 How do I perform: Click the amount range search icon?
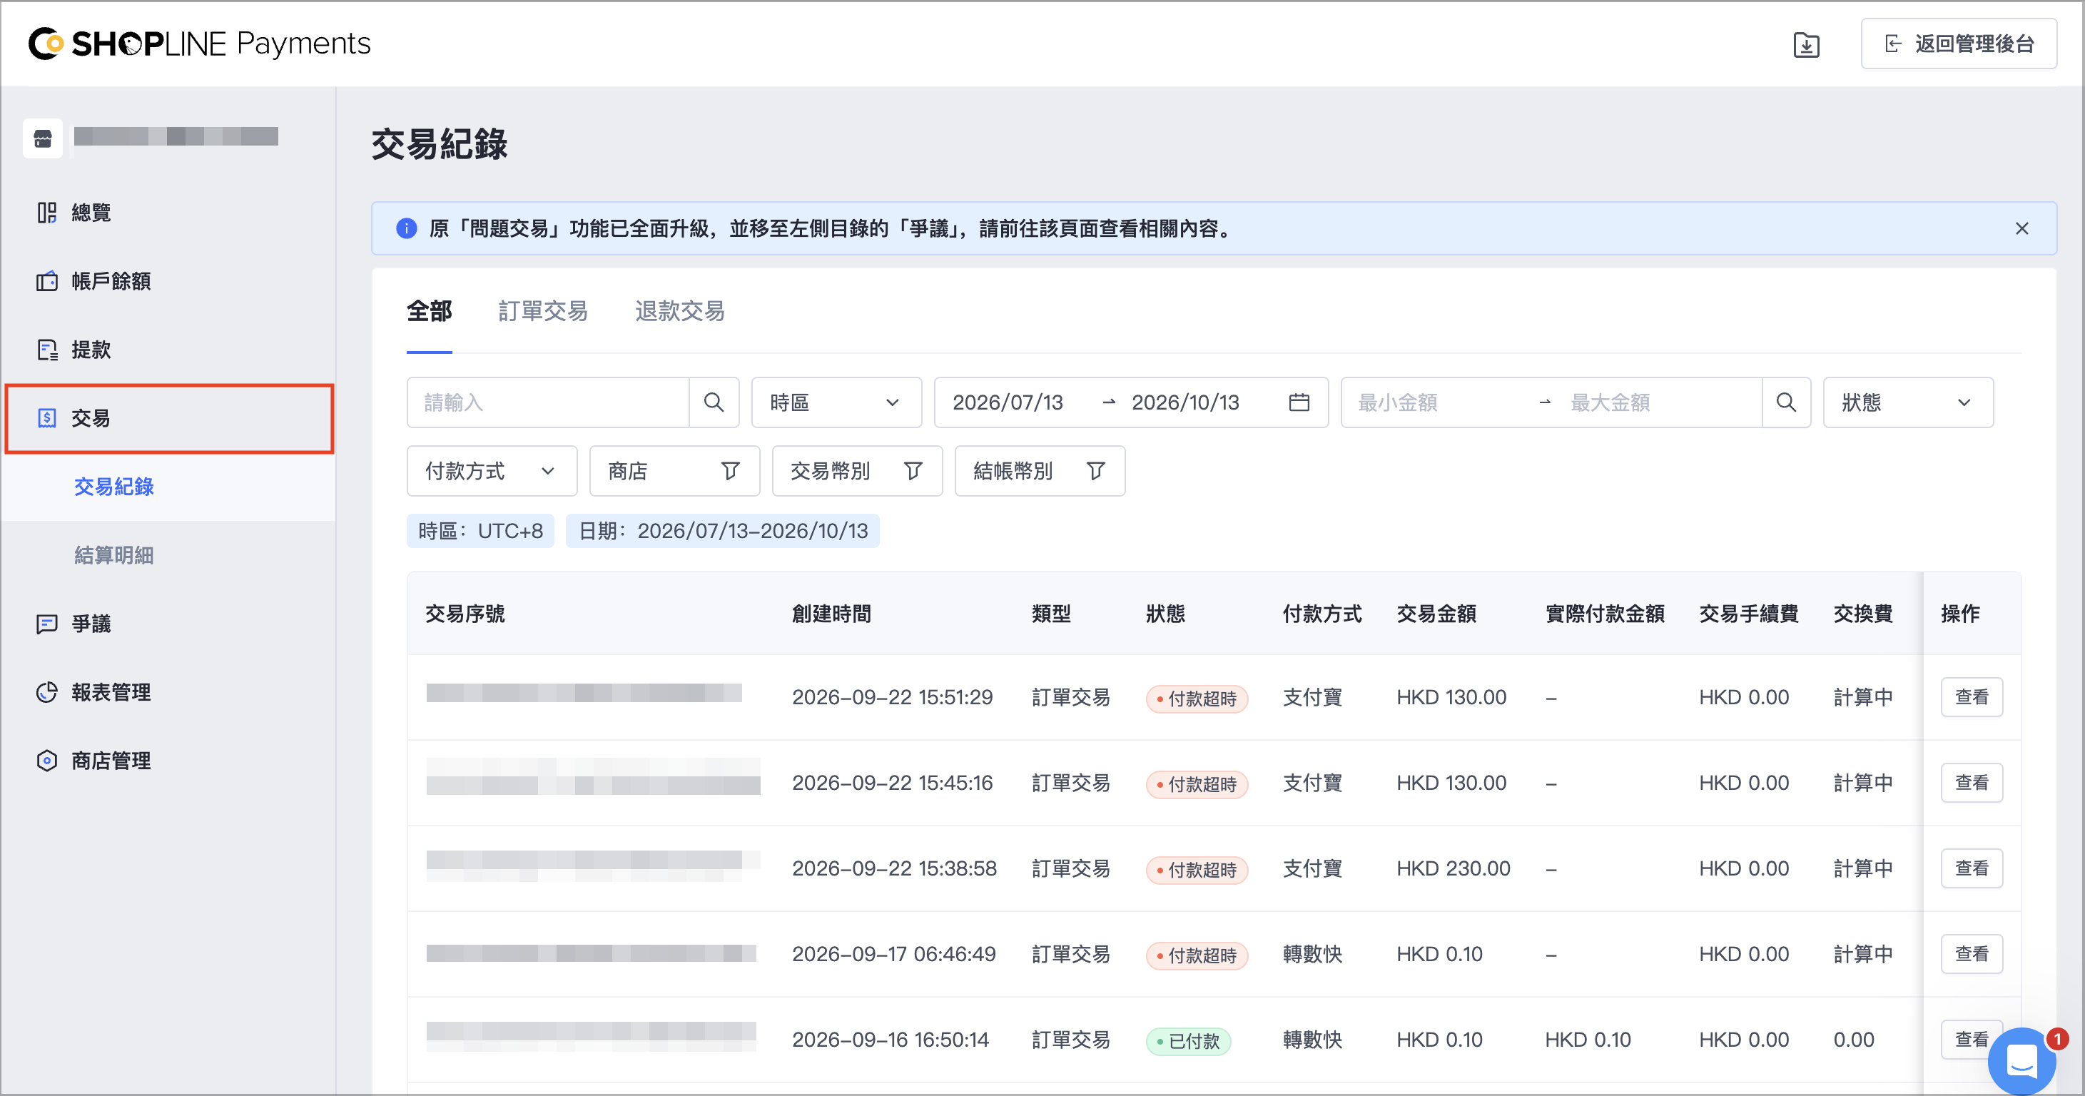click(x=1786, y=402)
